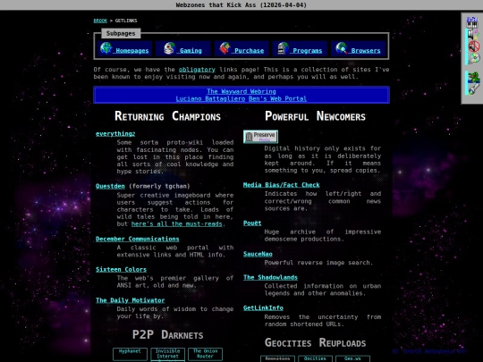Screen dimensions: 483x362
Task: Click the GETLINKS breadcrumb text
Action: pyautogui.click(x=126, y=21)
